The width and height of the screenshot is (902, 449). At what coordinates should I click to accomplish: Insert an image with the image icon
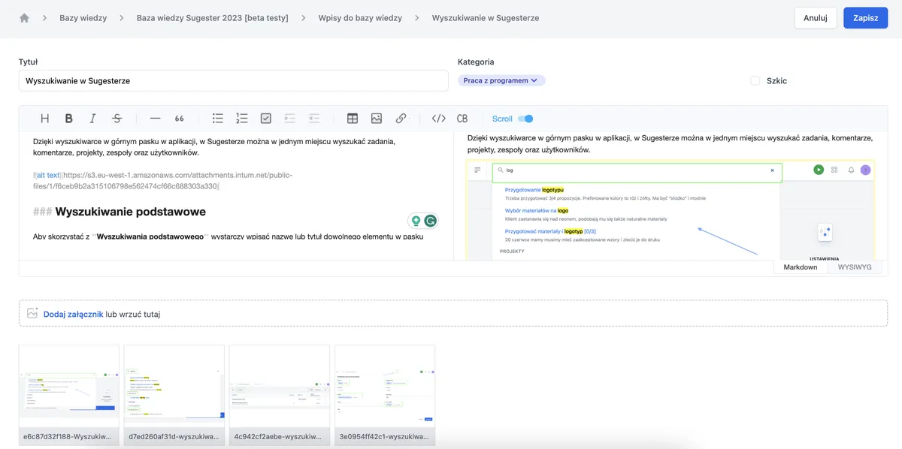pos(377,119)
